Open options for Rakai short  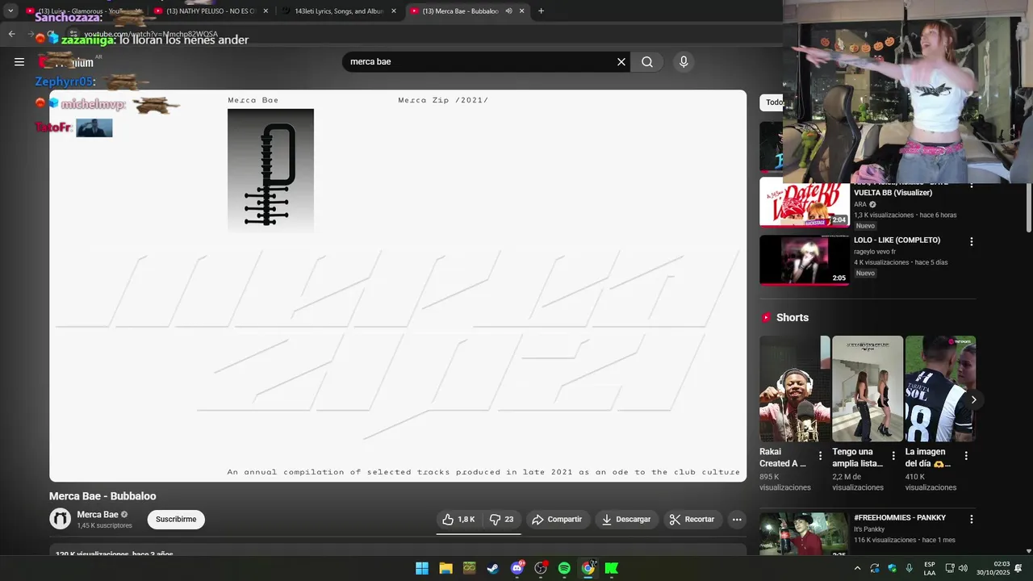pos(821,456)
